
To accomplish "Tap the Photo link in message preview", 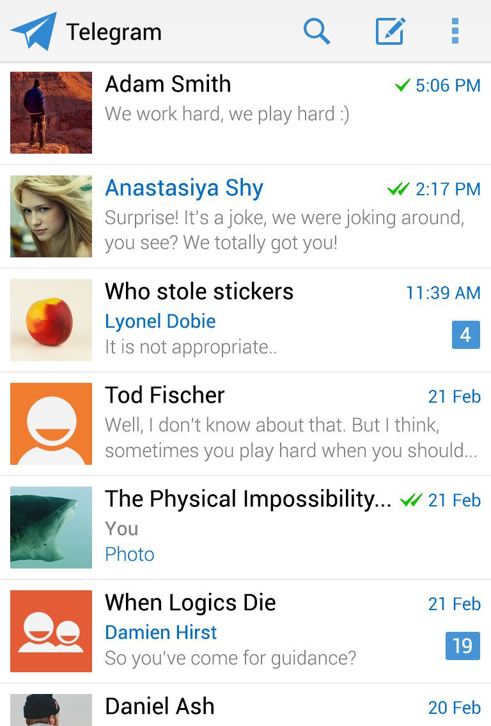I will point(130,554).
